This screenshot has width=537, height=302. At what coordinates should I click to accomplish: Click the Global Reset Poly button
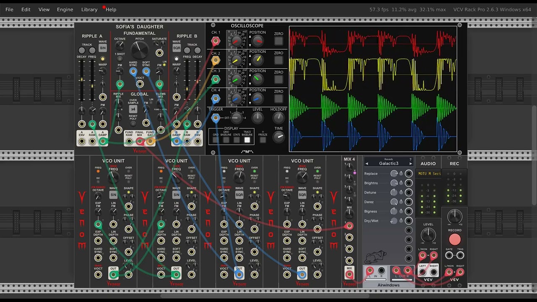click(133, 123)
